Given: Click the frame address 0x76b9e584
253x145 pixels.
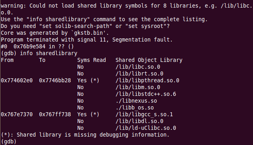Looking at the screenshot, I should click(29, 46).
